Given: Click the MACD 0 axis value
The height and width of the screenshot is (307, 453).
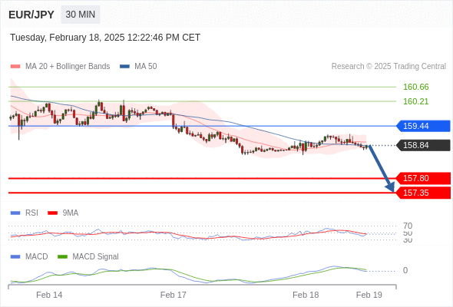Looking at the screenshot, I should (405, 270).
